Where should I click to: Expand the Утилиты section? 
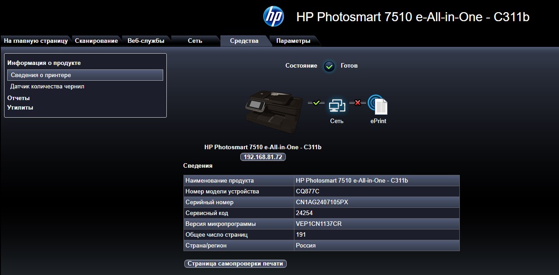tap(20, 107)
